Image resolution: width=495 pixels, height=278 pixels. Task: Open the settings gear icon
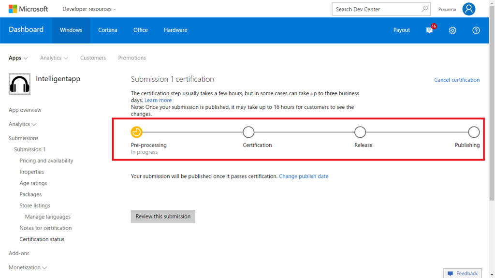452,30
